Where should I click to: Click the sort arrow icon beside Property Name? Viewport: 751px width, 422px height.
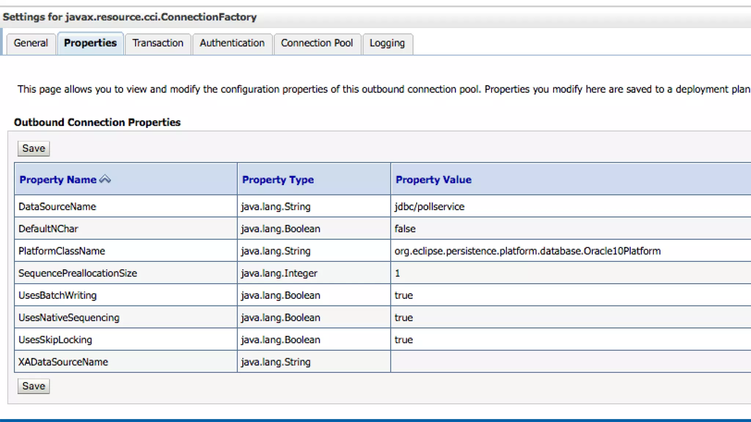pyautogui.click(x=105, y=179)
